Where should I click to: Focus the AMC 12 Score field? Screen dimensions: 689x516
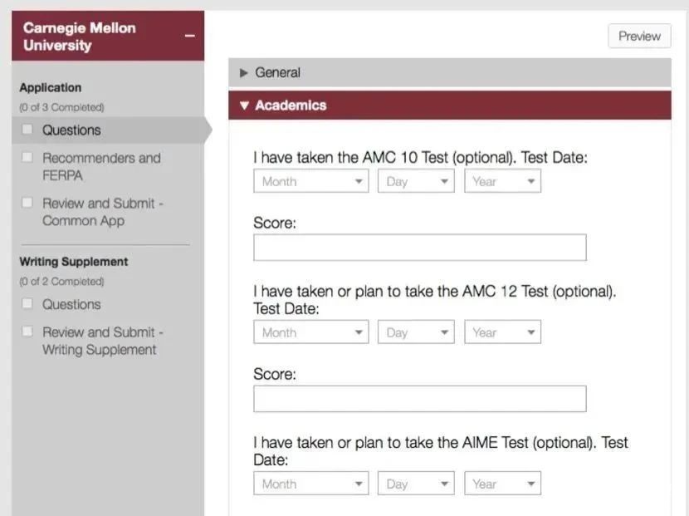click(x=420, y=399)
